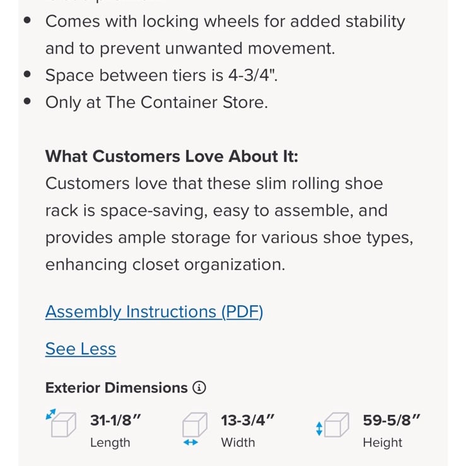
Task: Select the 59-5/8" height value
Action: (x=392, y=420)
